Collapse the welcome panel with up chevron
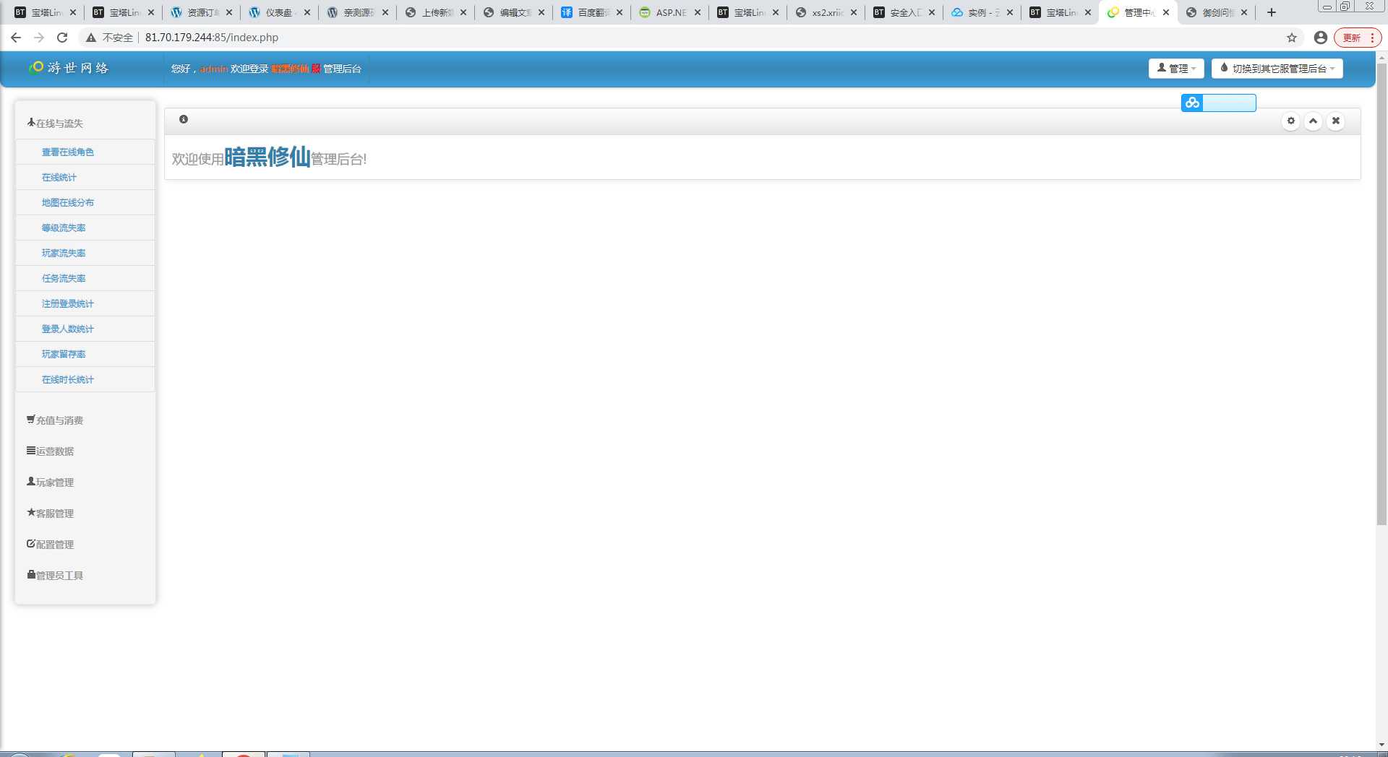The height and width of the screenshot is (757, 1388). [x=1313, y=121]
